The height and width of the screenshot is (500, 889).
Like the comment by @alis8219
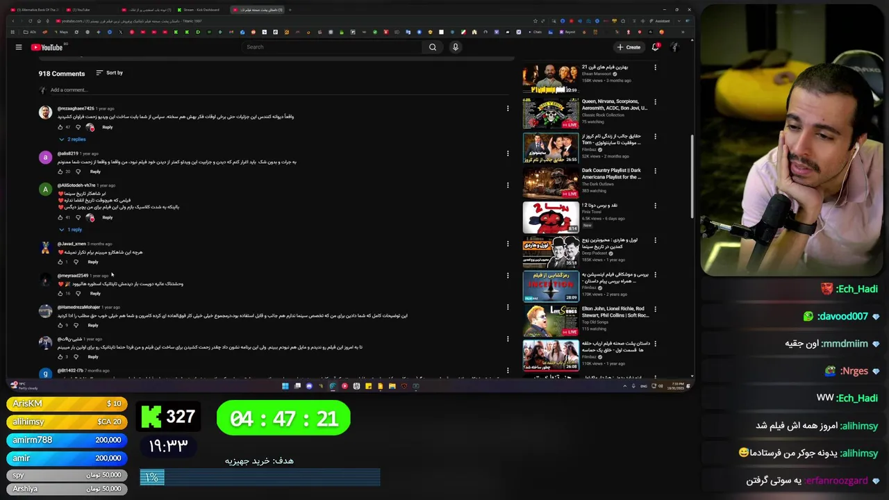pyautogui.click(x=60, y=172)
